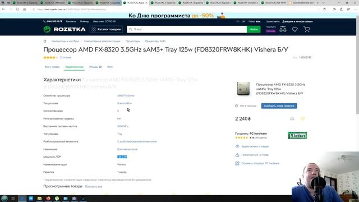Image resolution: width=359 pixels, height=202 pixels.
Task: Switch to Характеристики tab
Action: point(74,67)
